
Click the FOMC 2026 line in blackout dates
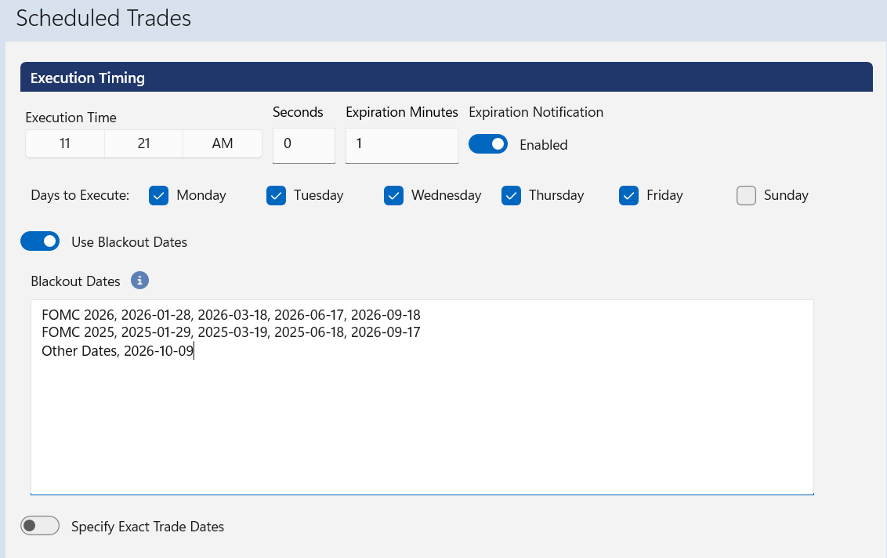231,315
